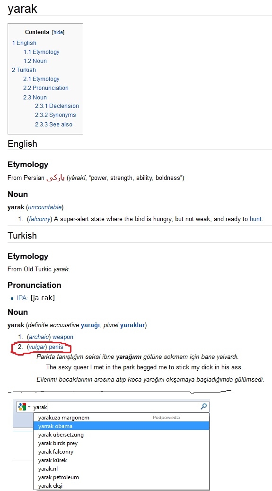Click the weapon definition link
272x491 pixels.
(x=63, y=337)
